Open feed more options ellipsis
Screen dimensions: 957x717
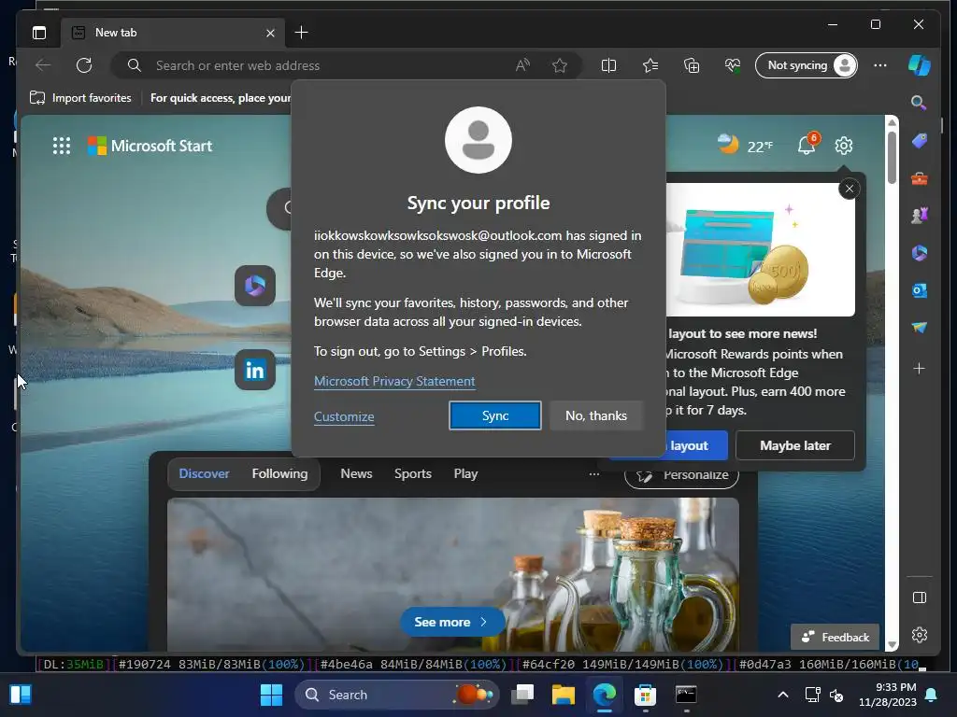pos(593,473)
